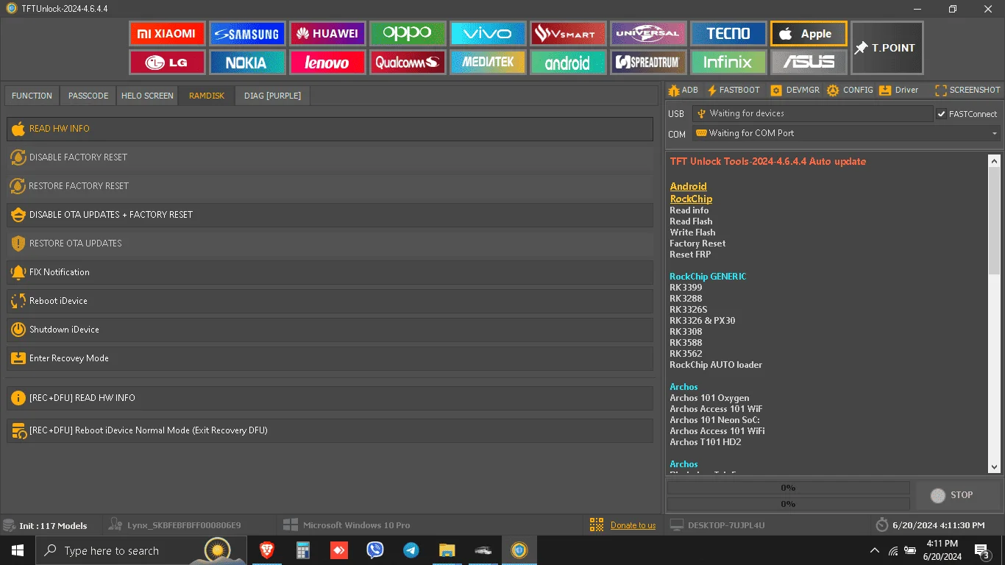Select the Infinix brand tile
1005x565 pixels.
[x=728, y=63]
